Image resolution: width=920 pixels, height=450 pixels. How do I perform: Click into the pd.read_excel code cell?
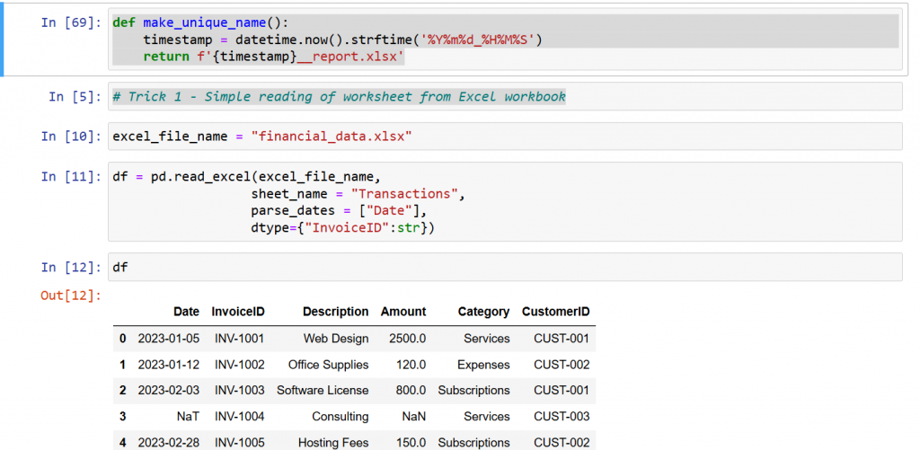click(505, 201)
